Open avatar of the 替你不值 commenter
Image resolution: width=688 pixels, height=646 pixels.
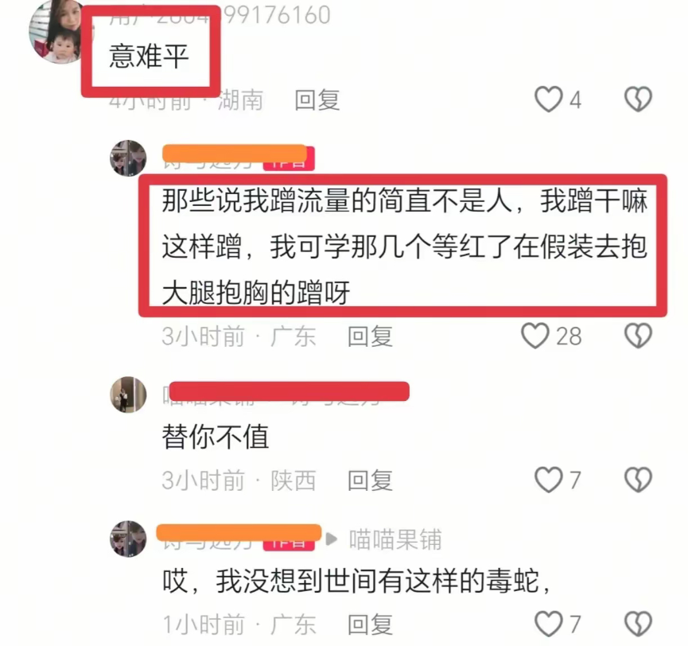pos(128,395)
